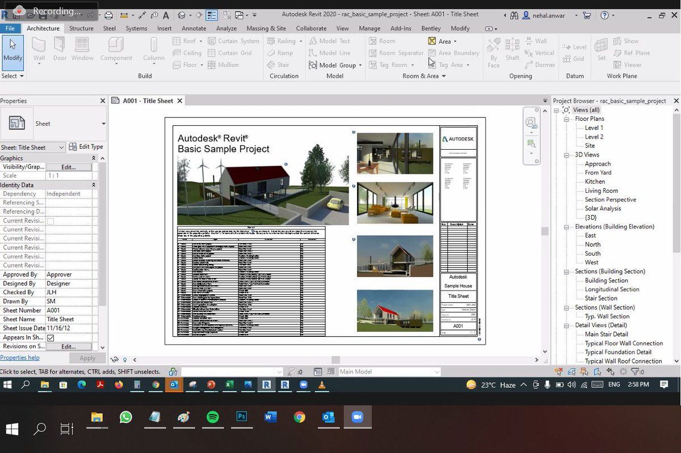Collapse Elevations (Building Elevation) node
The height and width of the screenshot is (453, 681).
[x=566, y=227]
